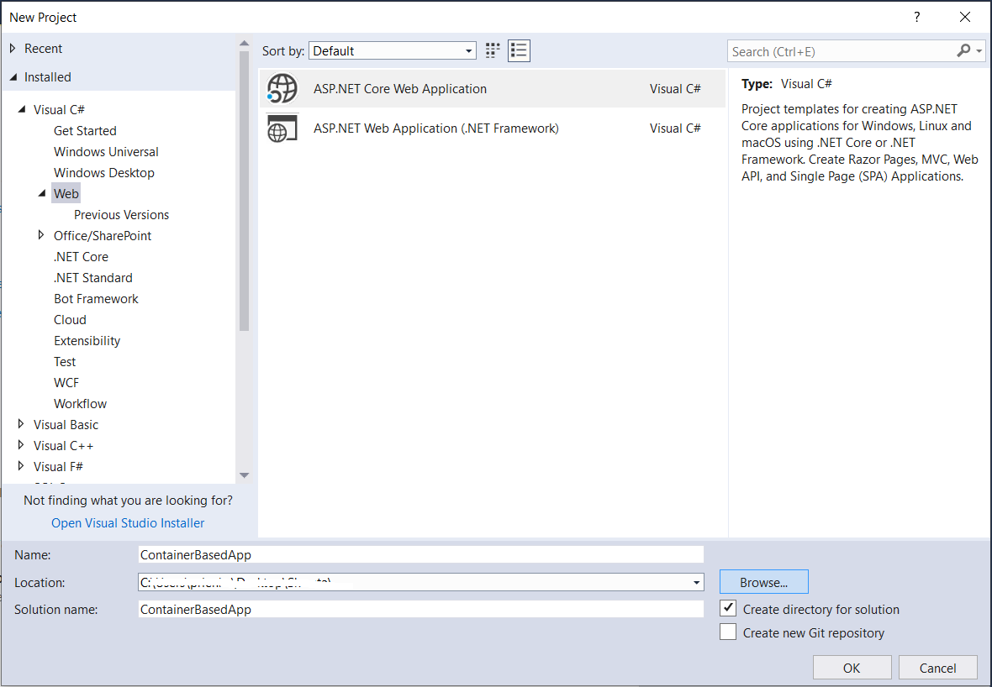Expand the Office/SharePoint node
Screen dimensions: 992x687
pos(41,235)
